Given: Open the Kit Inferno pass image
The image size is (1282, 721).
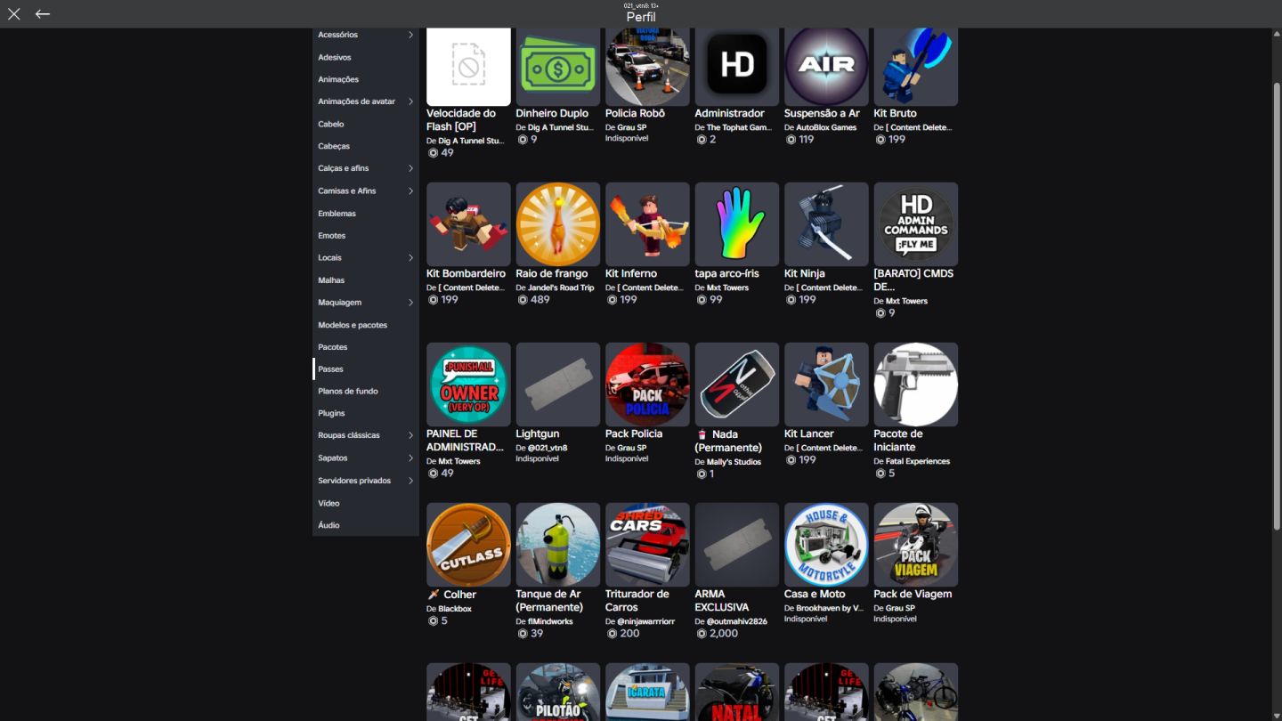Looking at the screenshot, I should coord(647,224).
